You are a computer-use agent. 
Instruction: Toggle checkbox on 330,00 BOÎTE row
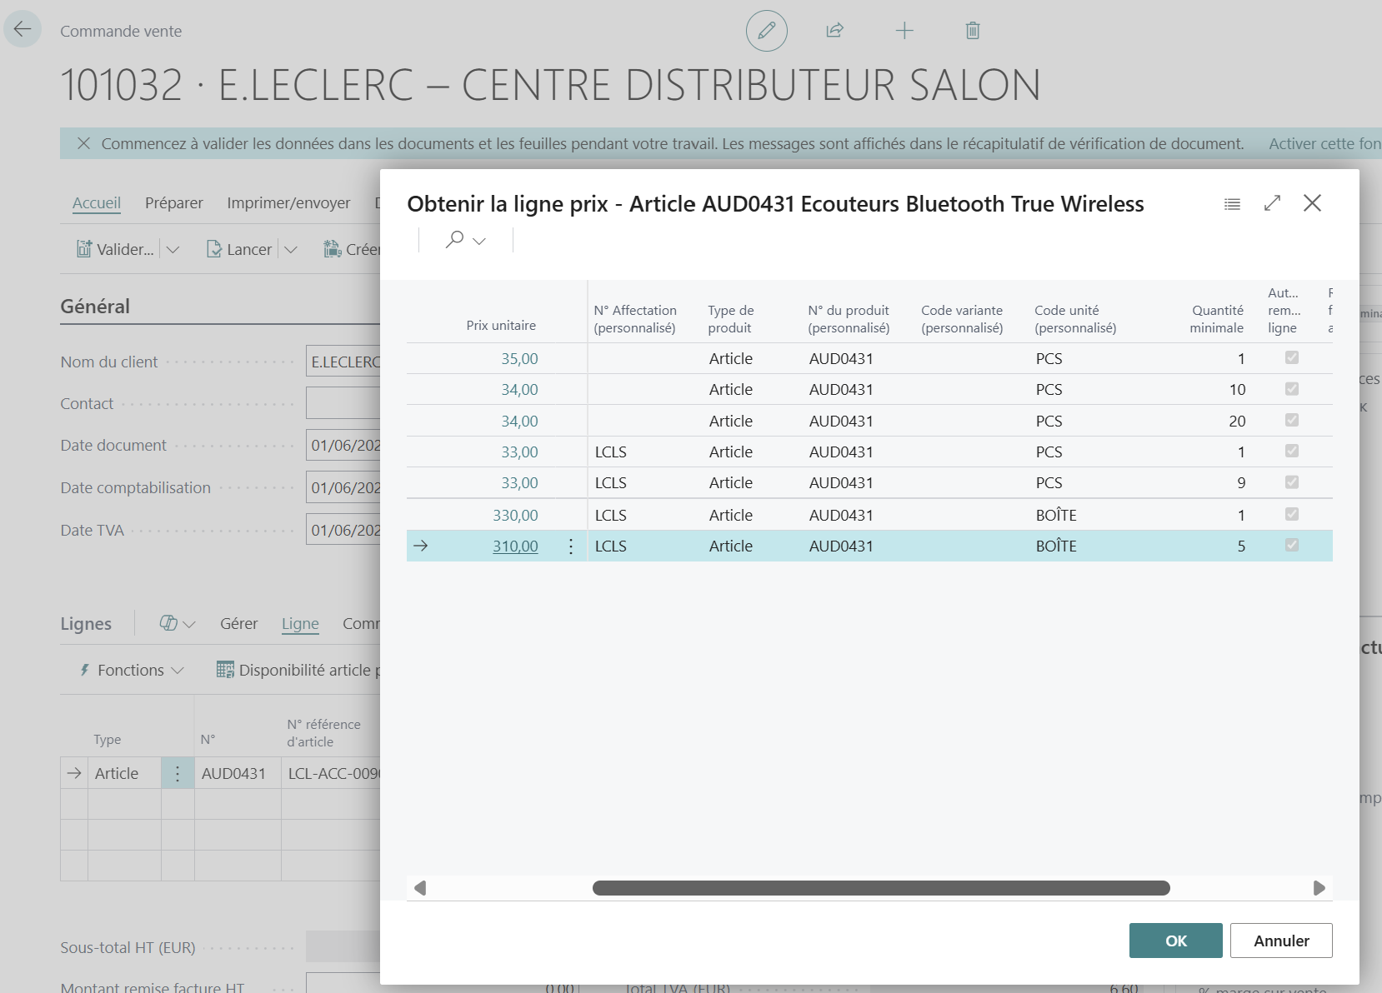[1292, 514]
